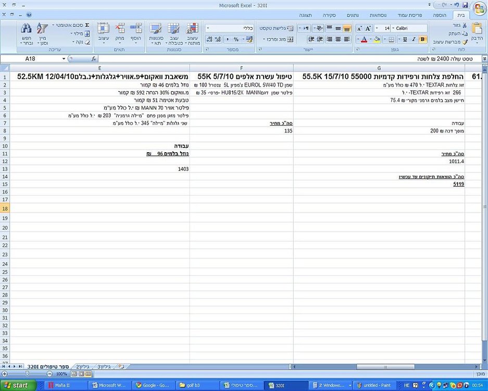
Task: Click the text orientation icon
Action: point(319,28)
